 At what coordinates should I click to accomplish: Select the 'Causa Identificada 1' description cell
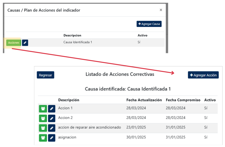point(78,42)
